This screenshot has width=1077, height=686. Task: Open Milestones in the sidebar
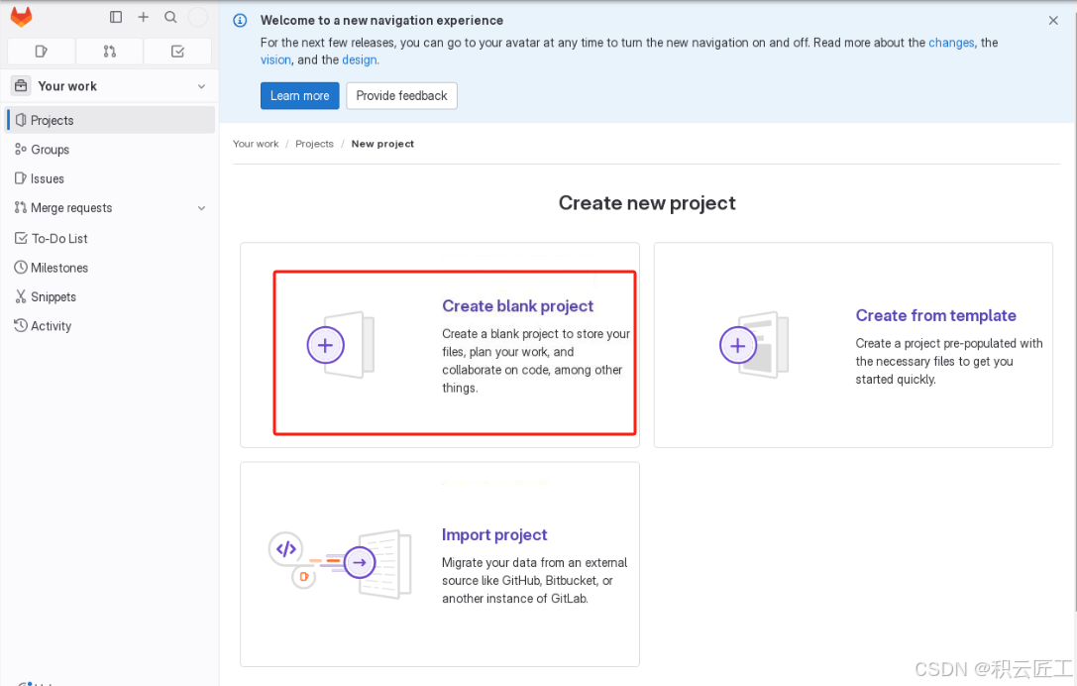[x=111, y=268]
